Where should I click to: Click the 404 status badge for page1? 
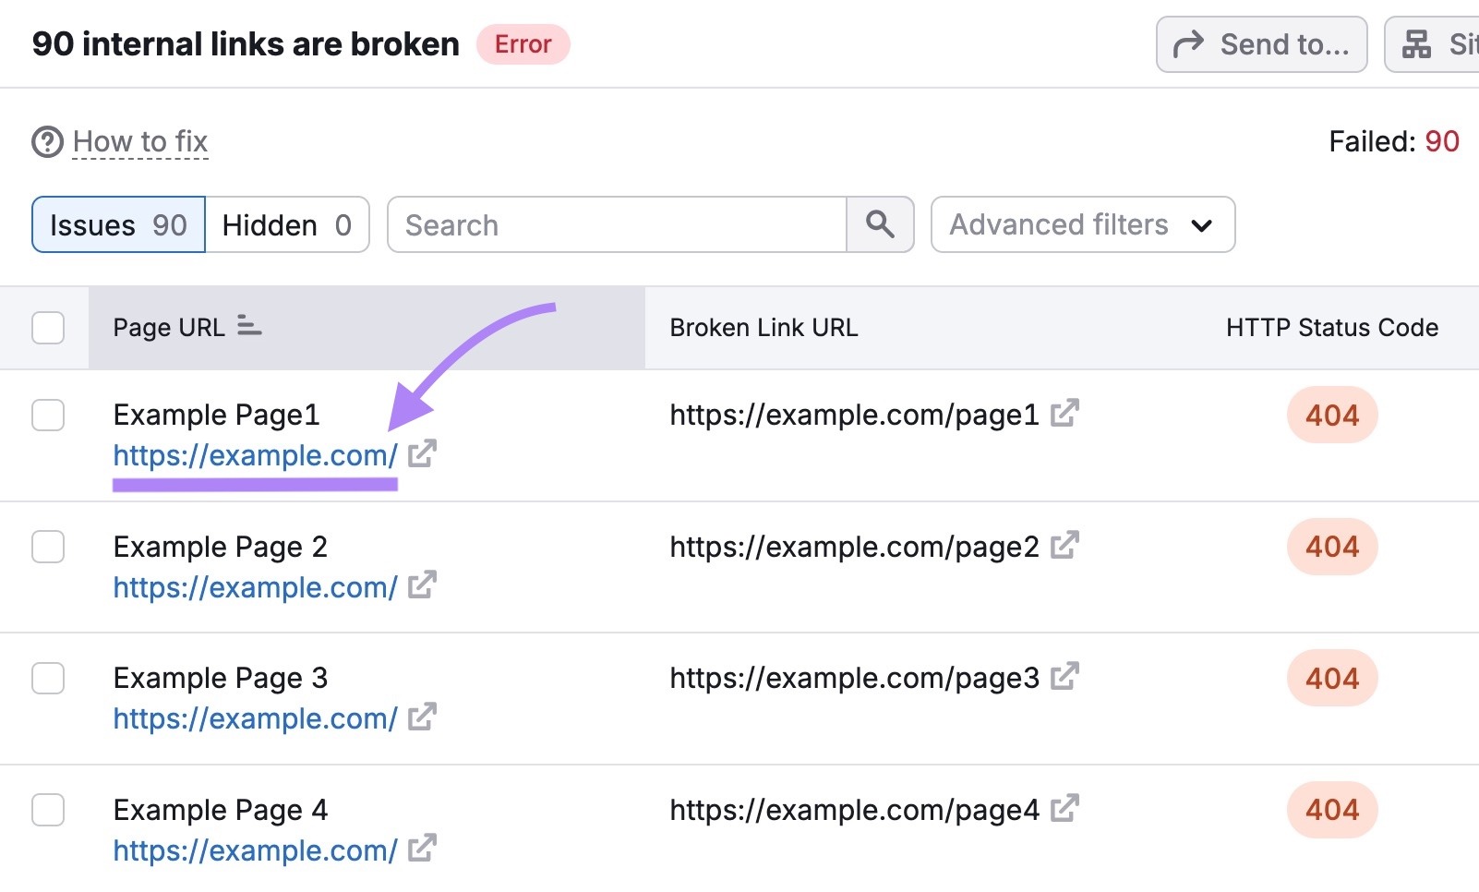click(x=1331, y=415)
